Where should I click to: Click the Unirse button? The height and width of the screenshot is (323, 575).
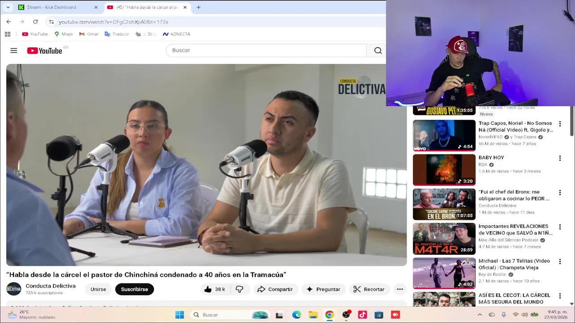click(98, 289)
